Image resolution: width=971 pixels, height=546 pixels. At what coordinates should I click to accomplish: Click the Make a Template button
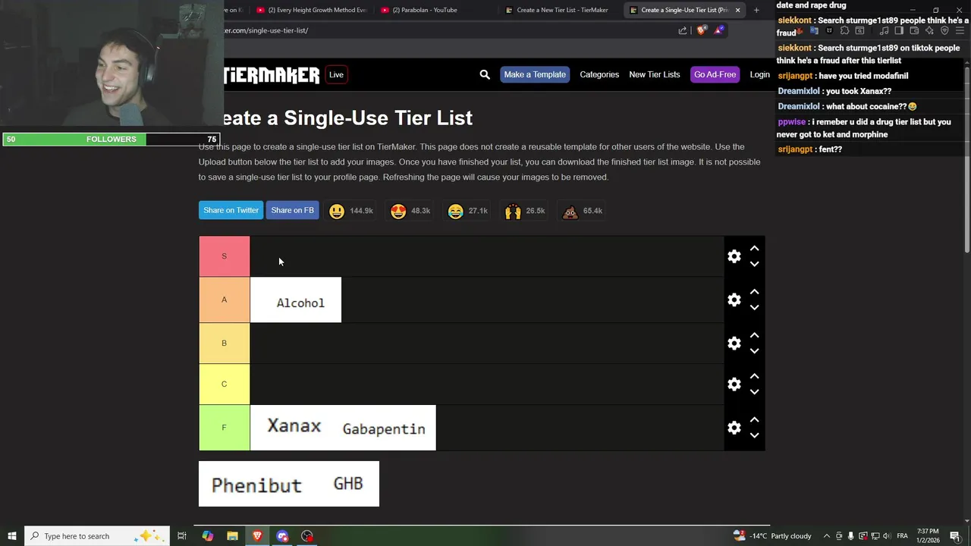click(535, 74)
